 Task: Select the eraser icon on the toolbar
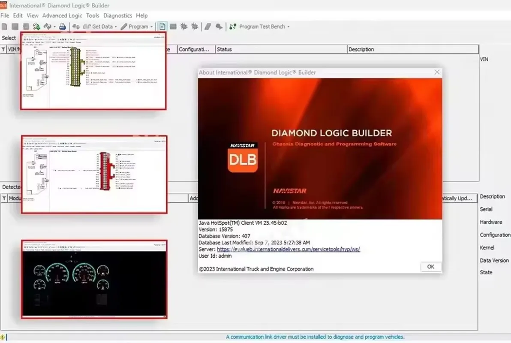tap(207, 26)
